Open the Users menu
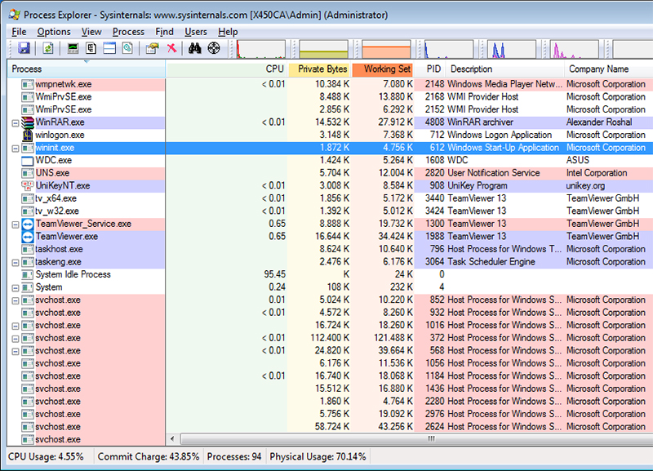This screenshot has width=653, height=471. [196, 31]
